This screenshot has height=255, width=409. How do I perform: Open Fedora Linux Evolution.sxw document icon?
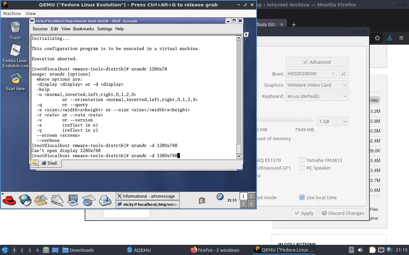15,56
